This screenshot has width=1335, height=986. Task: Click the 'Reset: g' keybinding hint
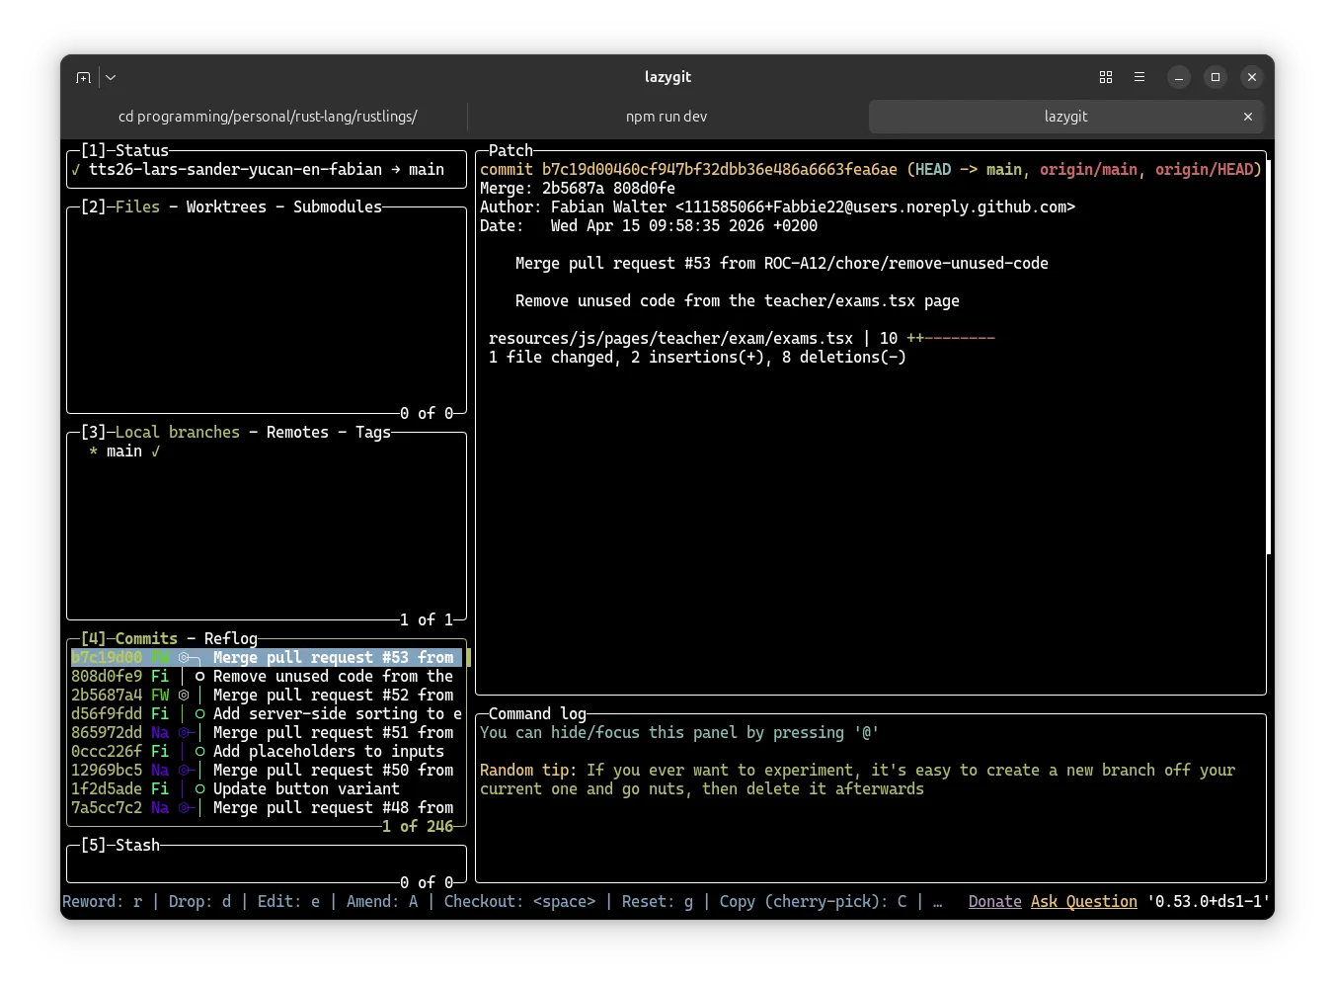click(658, 902)
